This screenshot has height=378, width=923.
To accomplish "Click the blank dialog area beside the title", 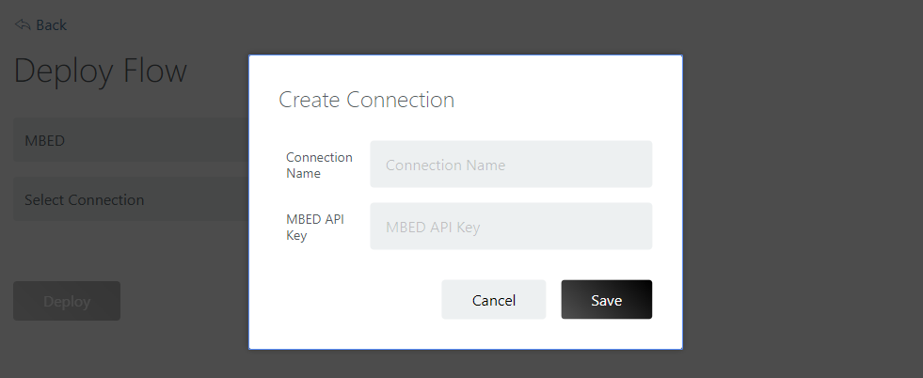I will point(565,100).
